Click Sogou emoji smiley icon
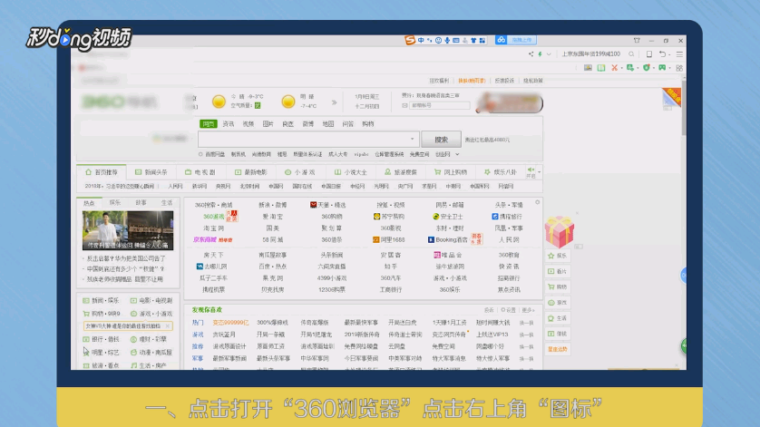The height and width of the screenshot is (427, 760). point(438,41)
